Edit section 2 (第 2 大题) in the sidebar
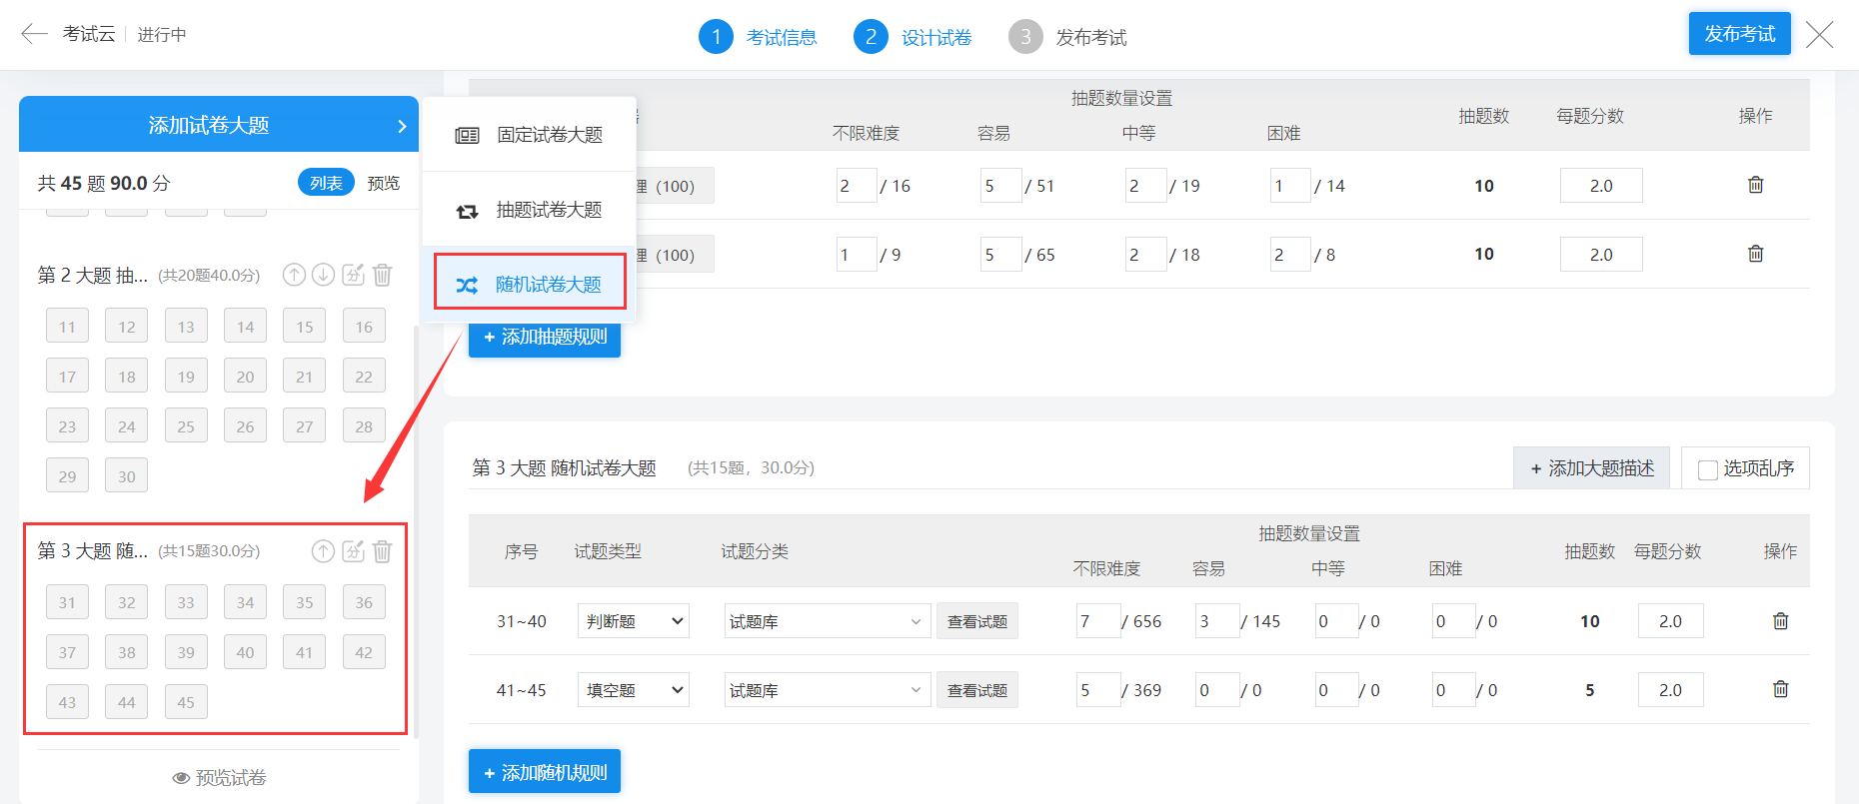 (353, 275)
